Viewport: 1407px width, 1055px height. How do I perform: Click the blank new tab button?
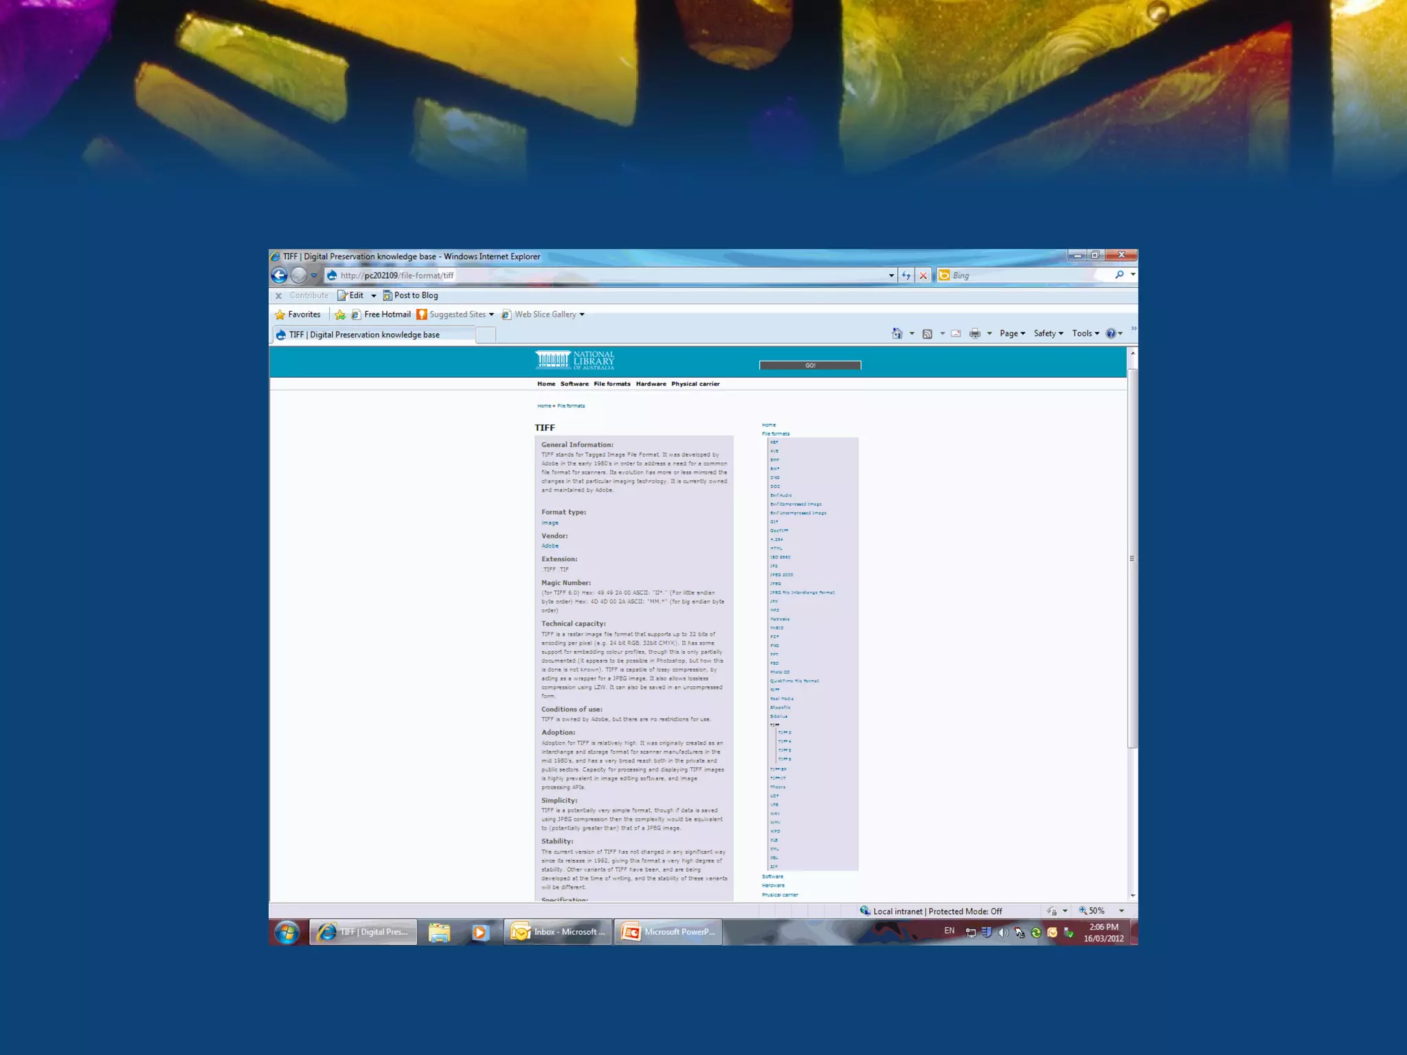click(486, 335)
